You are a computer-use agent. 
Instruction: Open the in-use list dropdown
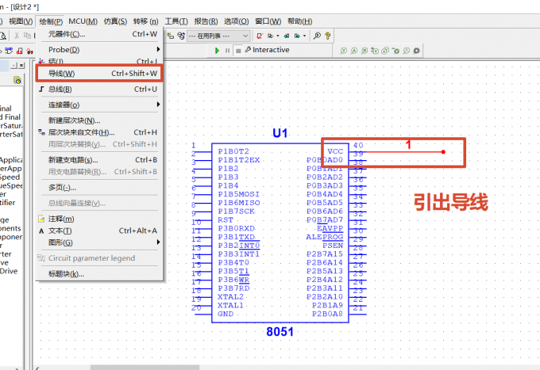tap(218, 36)
